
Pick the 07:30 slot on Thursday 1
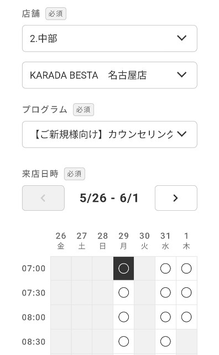click(186, 292)
